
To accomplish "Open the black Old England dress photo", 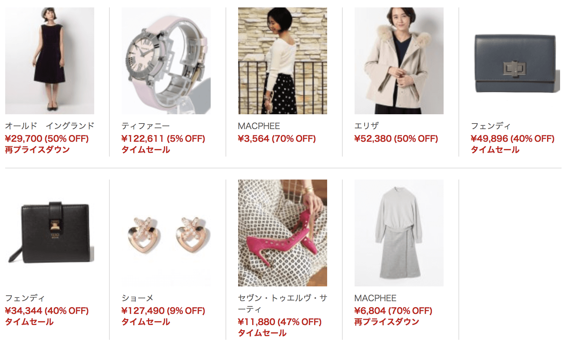I will click(50, 61).
